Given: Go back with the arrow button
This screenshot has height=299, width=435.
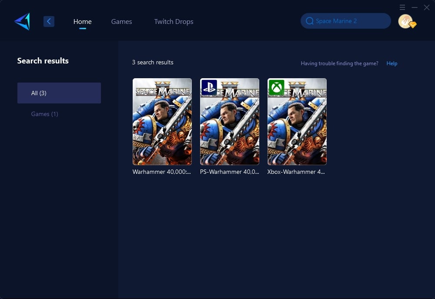Looking at the screenshot, I should (x=49, y=21).
